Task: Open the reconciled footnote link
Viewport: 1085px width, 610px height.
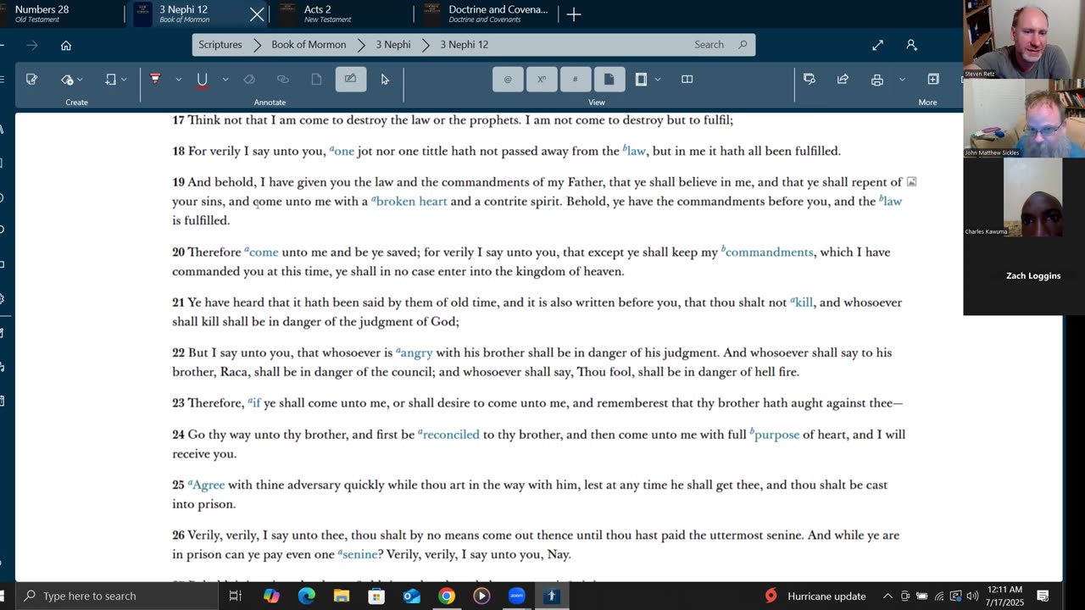Action: [451, 435]
